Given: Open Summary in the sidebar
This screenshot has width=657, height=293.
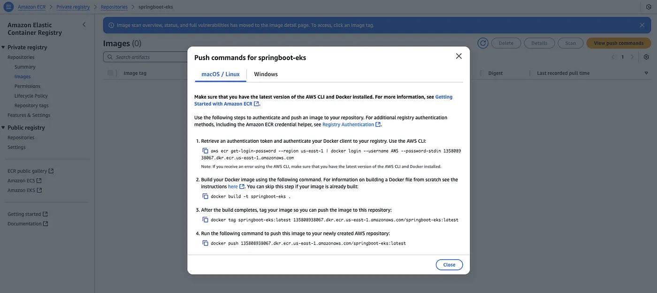Looking at the screenshot, I should click(x=25, y=67).
